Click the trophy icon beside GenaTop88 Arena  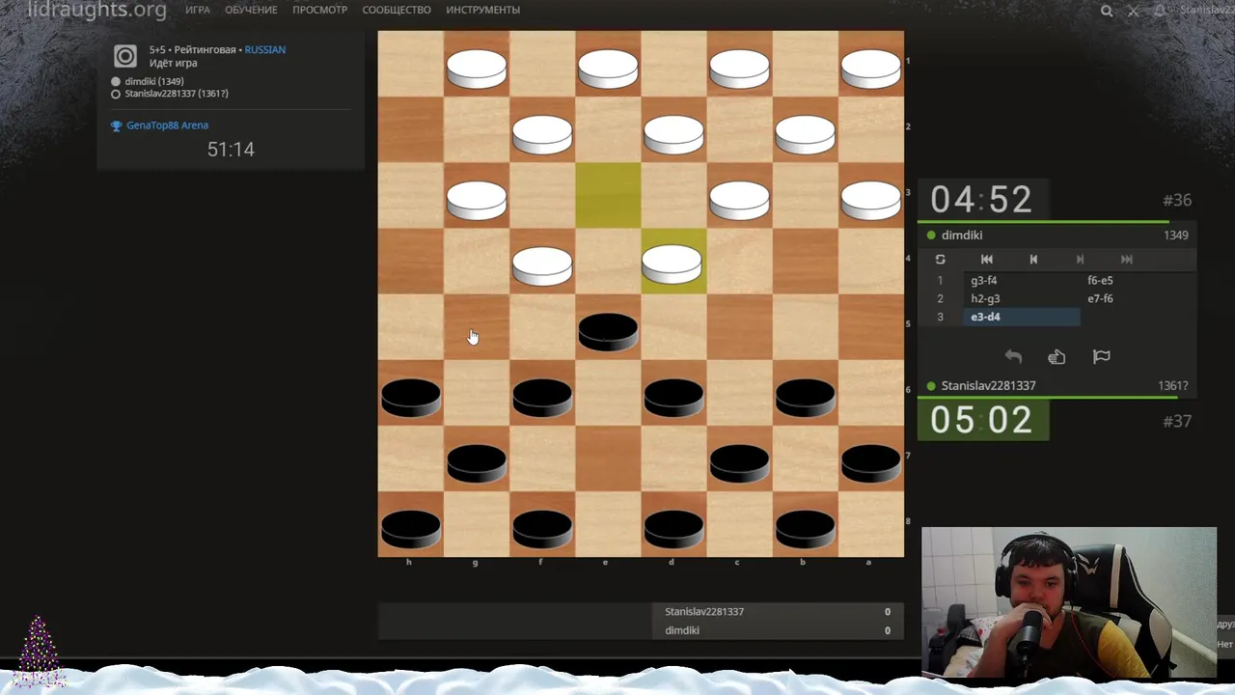tap(116, 125)
